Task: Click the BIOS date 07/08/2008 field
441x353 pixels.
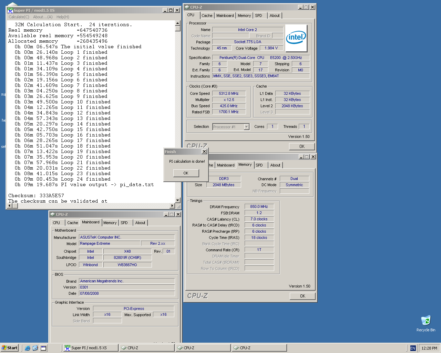Action: 127,293
